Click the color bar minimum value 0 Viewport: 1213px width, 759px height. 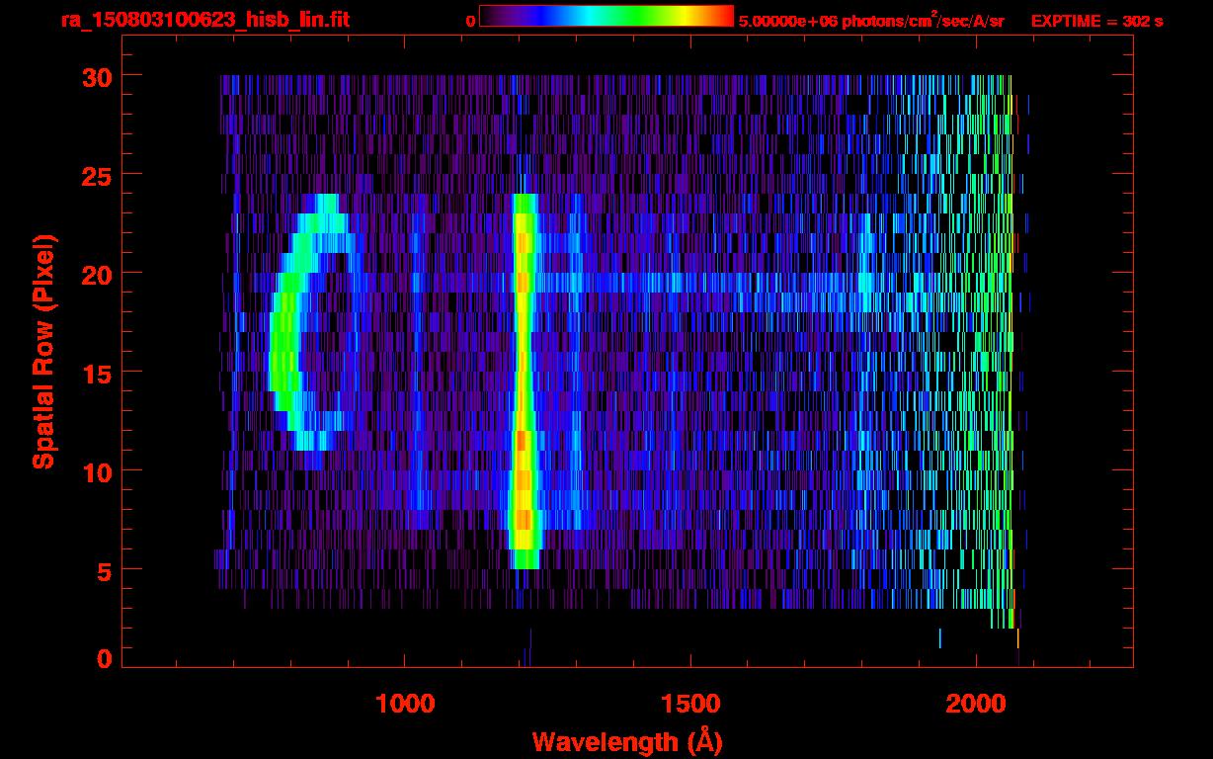(470, 21)
